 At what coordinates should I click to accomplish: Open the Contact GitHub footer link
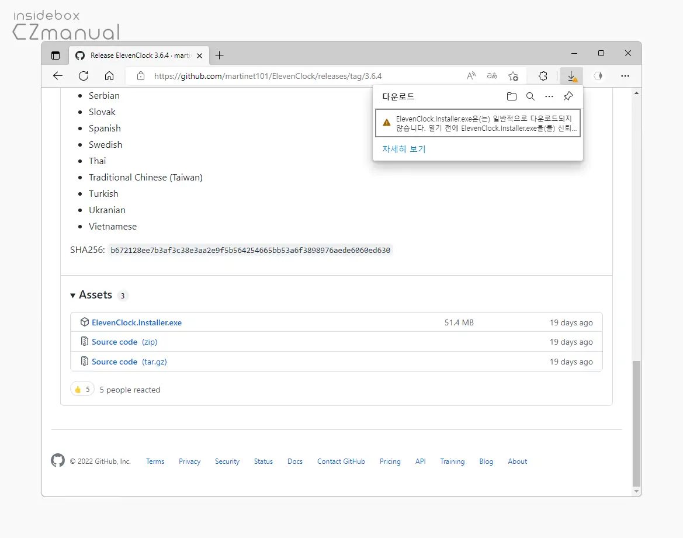341,461
